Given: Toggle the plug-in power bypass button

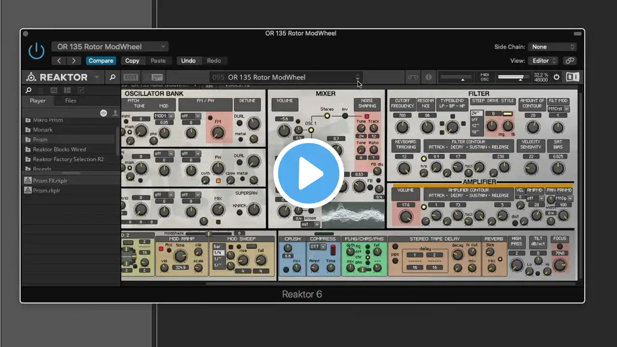Looking at the screenshot, I should pyautogui.click(x=36, y=51).
